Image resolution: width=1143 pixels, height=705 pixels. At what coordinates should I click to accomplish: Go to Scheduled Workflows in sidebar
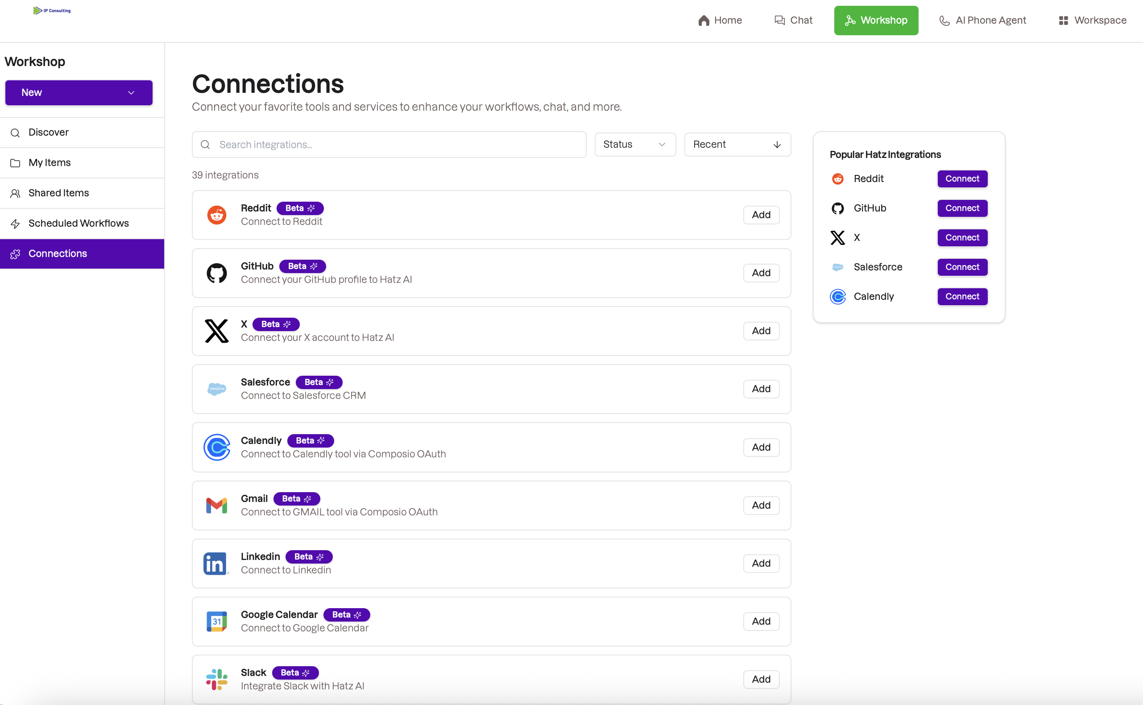[x=79, y=224]
